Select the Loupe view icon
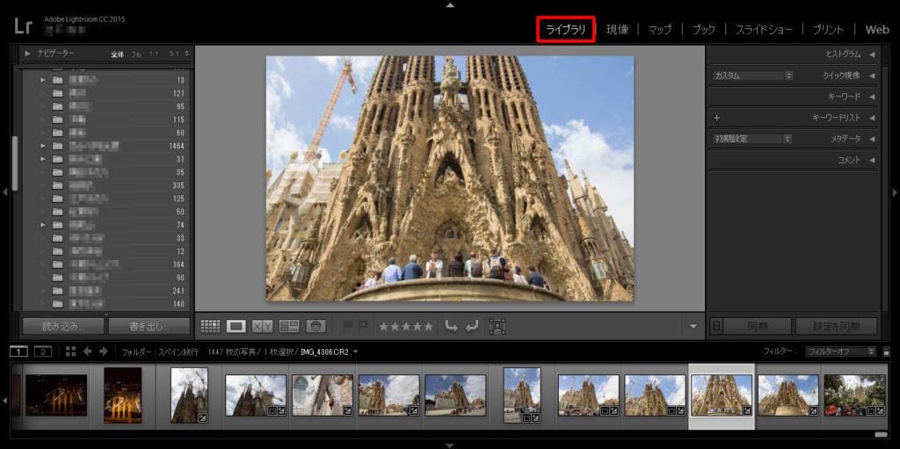The image size is (900, 449). [x=236, y=326]
